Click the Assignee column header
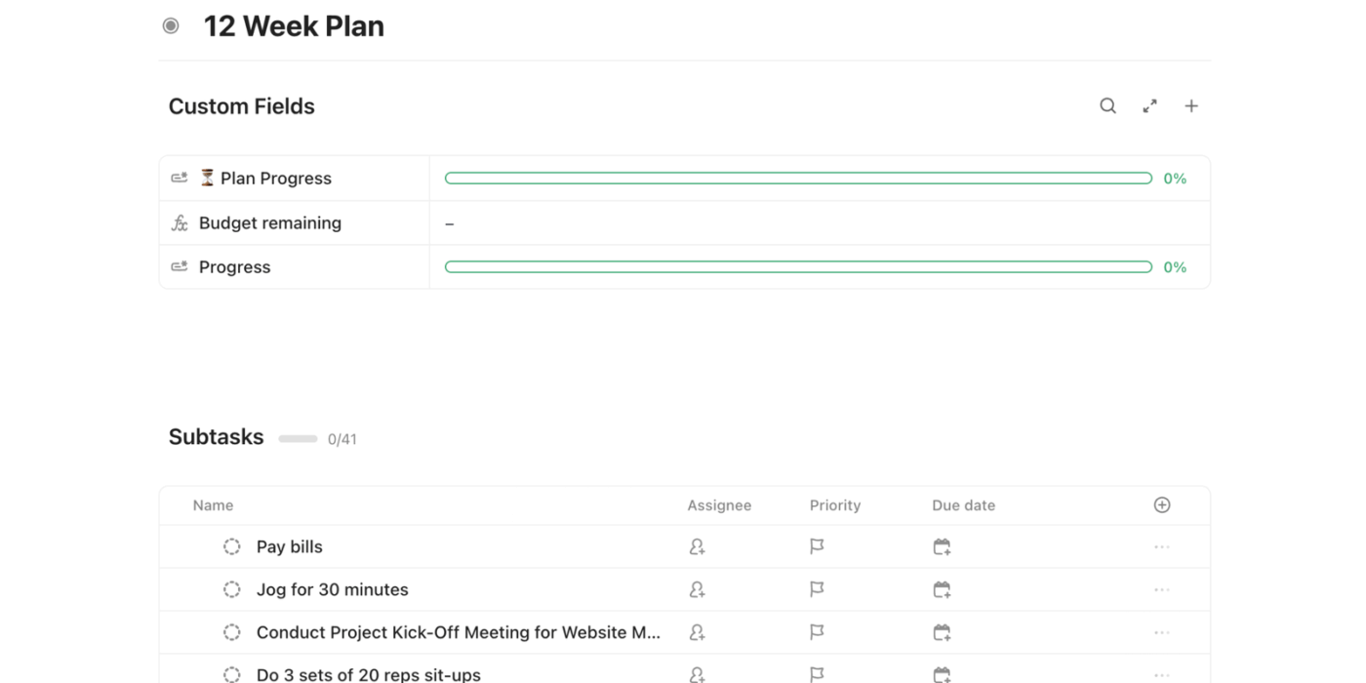The width and height of the screenshot is (1366, 683). coord(719,504)
